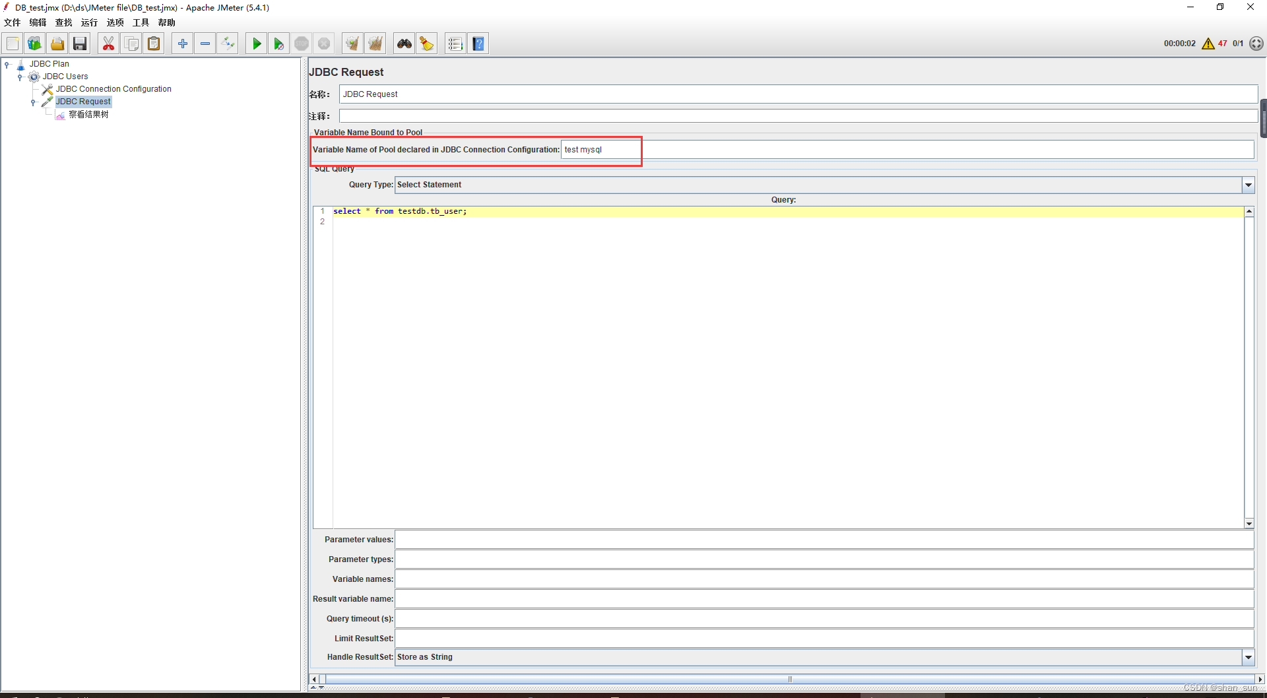The height and width of the screenshot is (698, 1267).
Task: Open the 运行 menu
Action: (x=89, y=22)
